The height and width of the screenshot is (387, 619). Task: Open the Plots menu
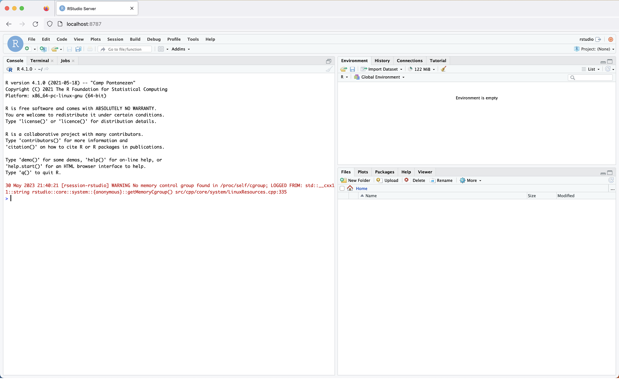[x=96, y=39]
